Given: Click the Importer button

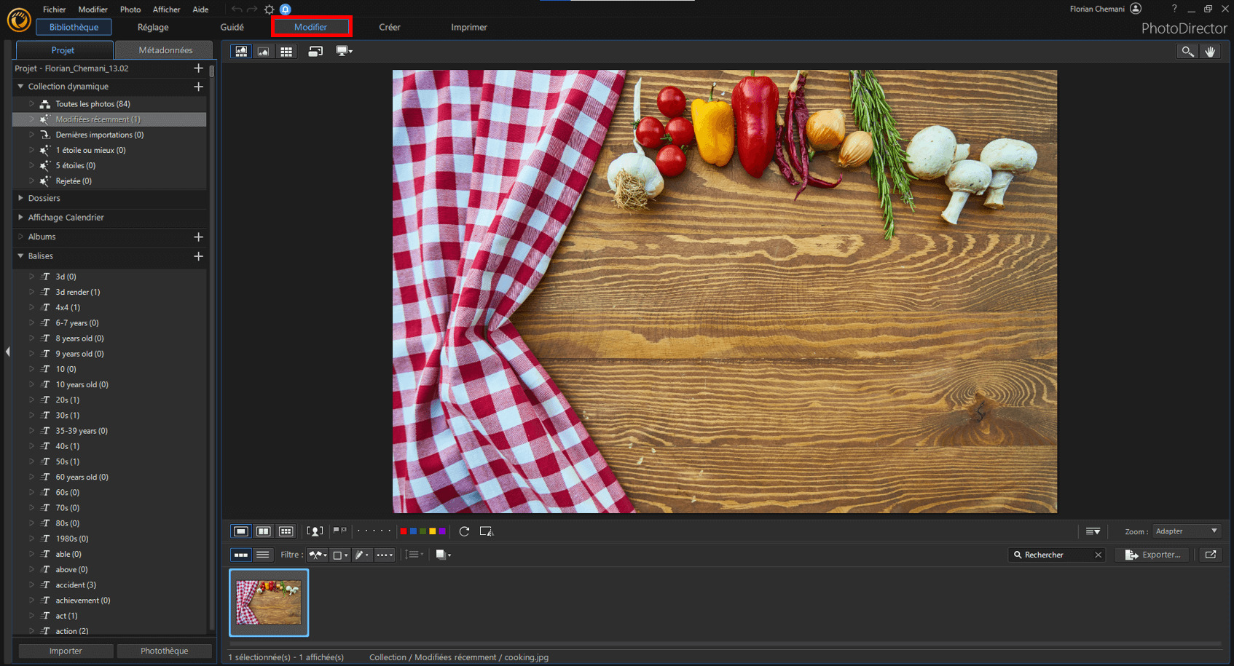Looking at the screenshot, I should 66,651.
